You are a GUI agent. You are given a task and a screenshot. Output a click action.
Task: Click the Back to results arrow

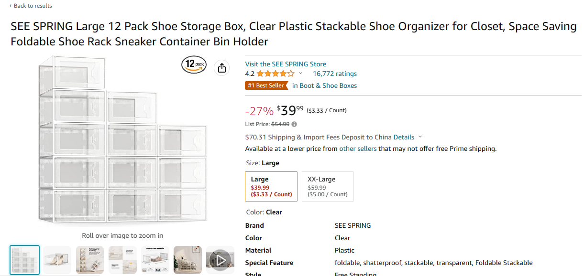pos(11,6)
